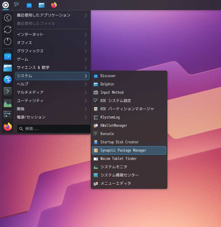221x227 pixels.
Task: Click the KWalletManager wallet icon
Action: click(96, 126)
